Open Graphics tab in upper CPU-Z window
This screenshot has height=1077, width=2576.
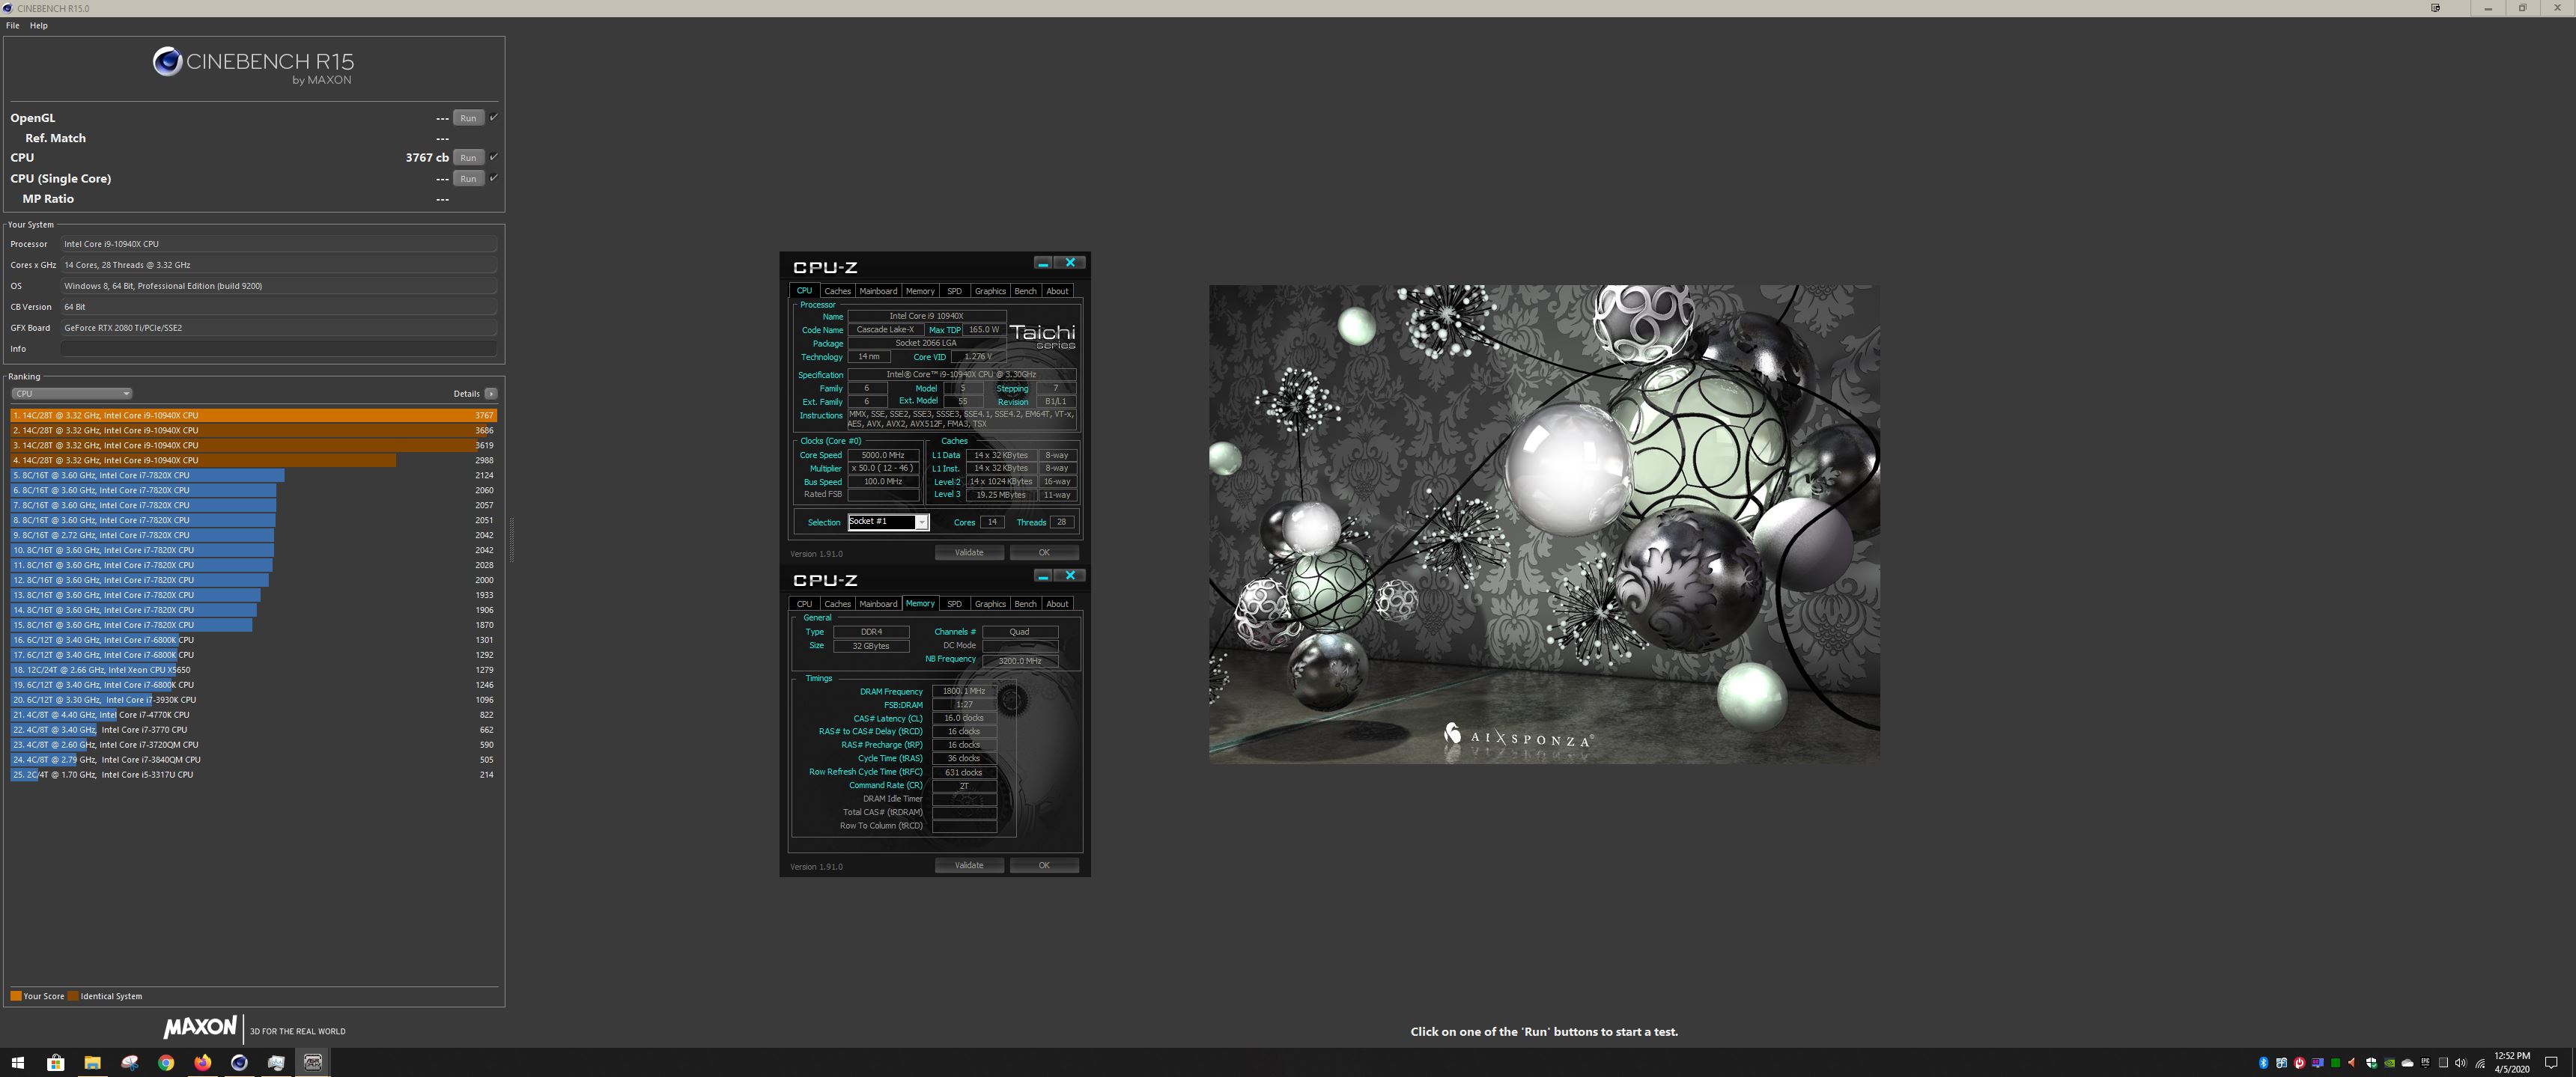click(990, 290)
